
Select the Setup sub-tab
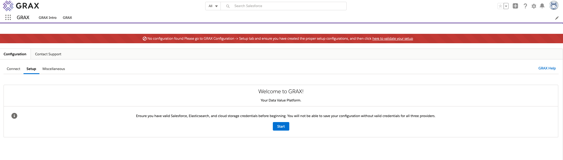pyautogui.click(x=31, y=69)
